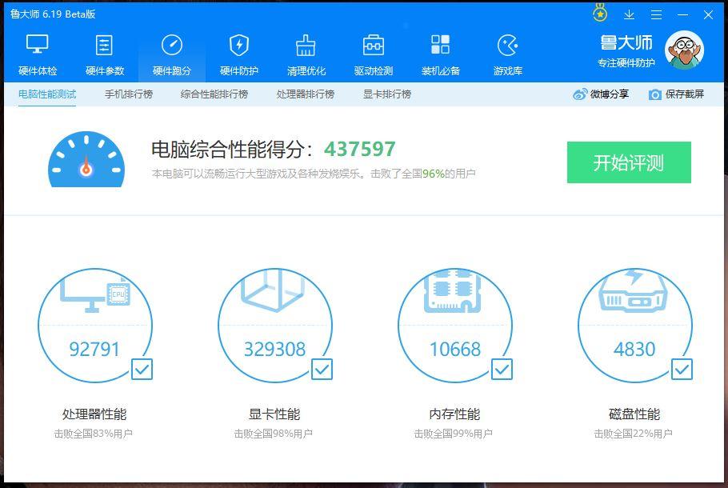728x488 pixels.
Task: Open the 驱动检测 driver detection section
Action: 374,54
